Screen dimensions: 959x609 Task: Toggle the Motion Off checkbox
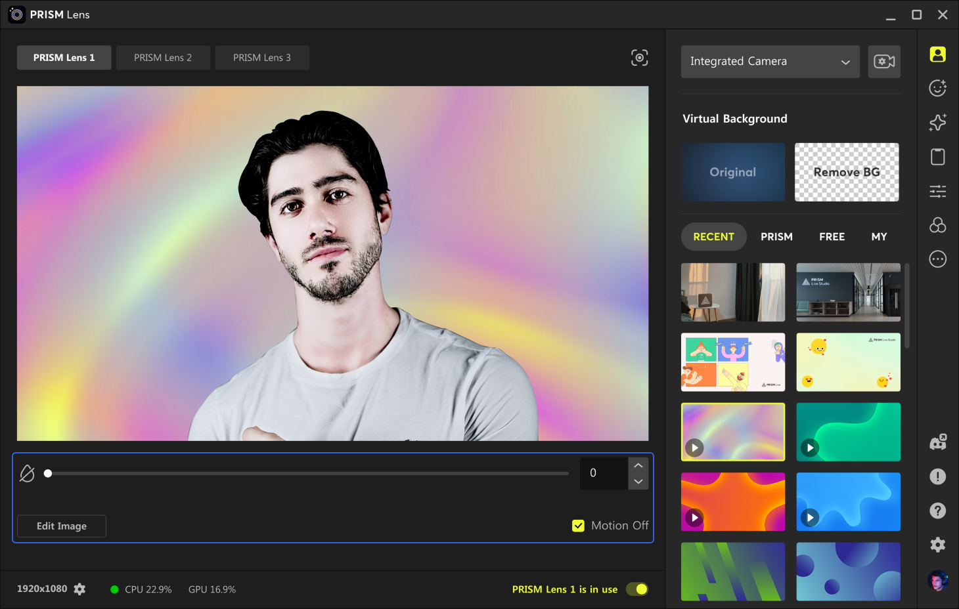point(578,526)
